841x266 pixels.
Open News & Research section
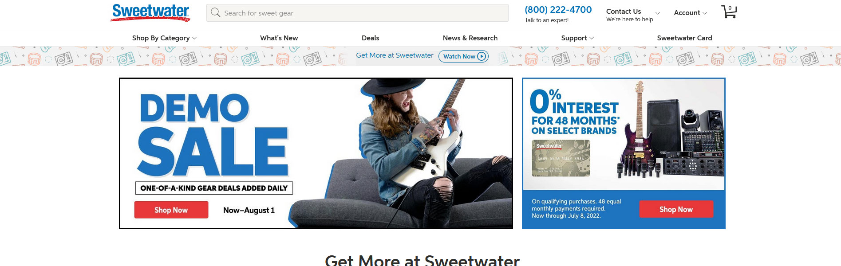click(470, 38)
